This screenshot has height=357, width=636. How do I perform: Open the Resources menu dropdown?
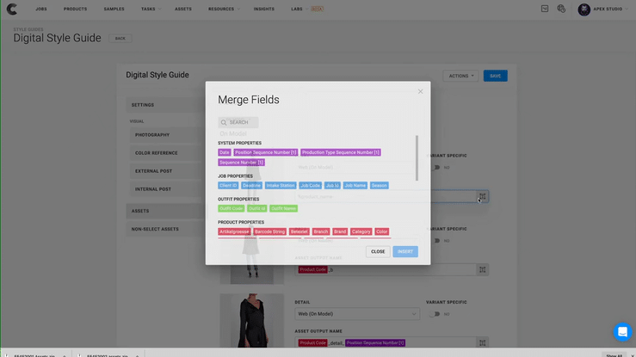224,9
